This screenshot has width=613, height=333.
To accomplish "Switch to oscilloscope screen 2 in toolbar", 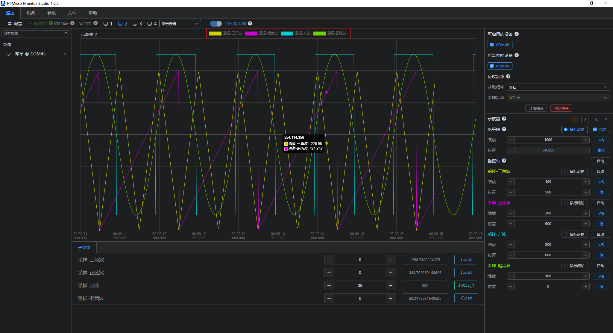I will (123, 24).
